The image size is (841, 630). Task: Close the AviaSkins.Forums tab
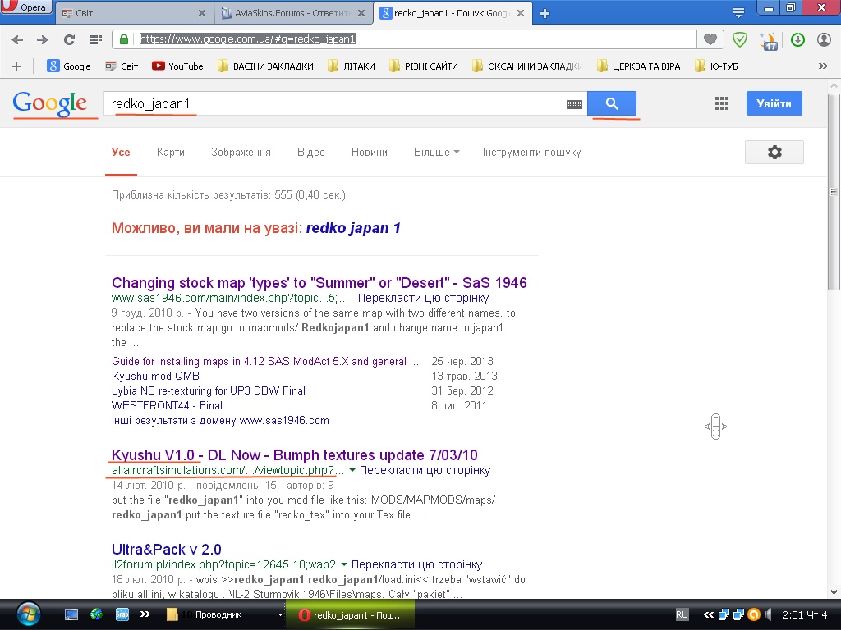pyautogui.click(x=361, y=13)
